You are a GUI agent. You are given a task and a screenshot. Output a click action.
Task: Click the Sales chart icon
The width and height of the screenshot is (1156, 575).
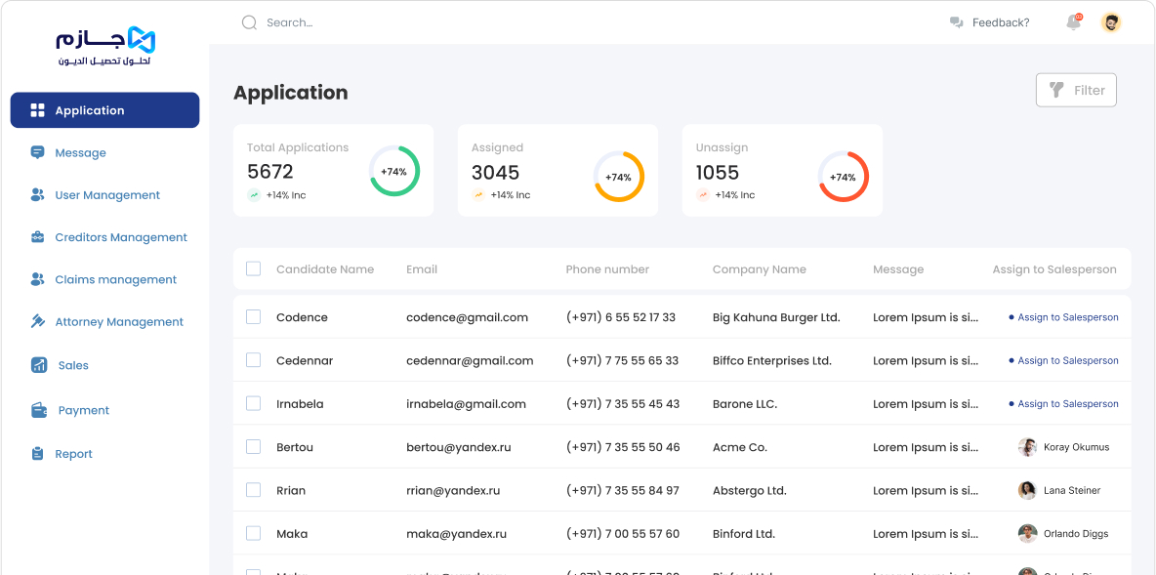coord(39,365)
